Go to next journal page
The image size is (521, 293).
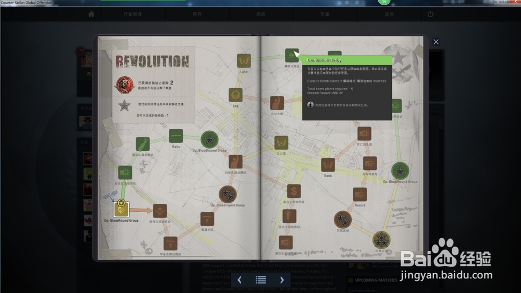click(282, 280)
